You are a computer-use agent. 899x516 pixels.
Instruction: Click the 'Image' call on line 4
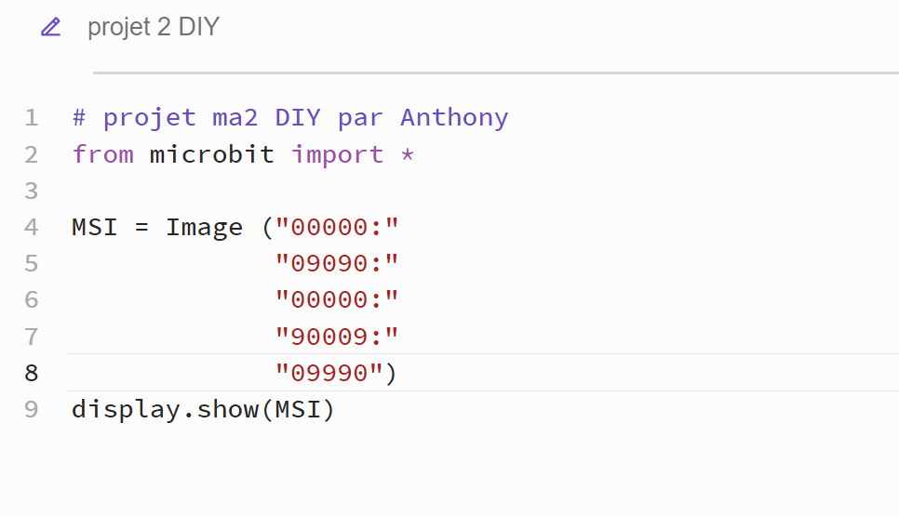pos(204,229)
